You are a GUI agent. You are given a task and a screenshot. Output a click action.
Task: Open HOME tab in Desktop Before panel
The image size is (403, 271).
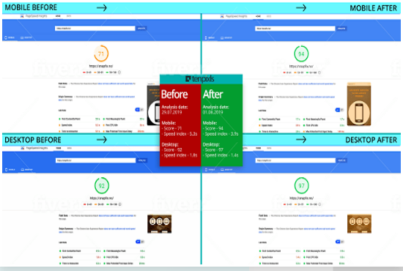tap(59, 148)
